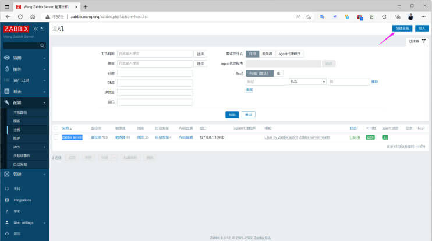Collapse the sidebar with the double-chevron icon
This screenshot has width=432, height=241.
pyautogui.click(x=36, y=29)
